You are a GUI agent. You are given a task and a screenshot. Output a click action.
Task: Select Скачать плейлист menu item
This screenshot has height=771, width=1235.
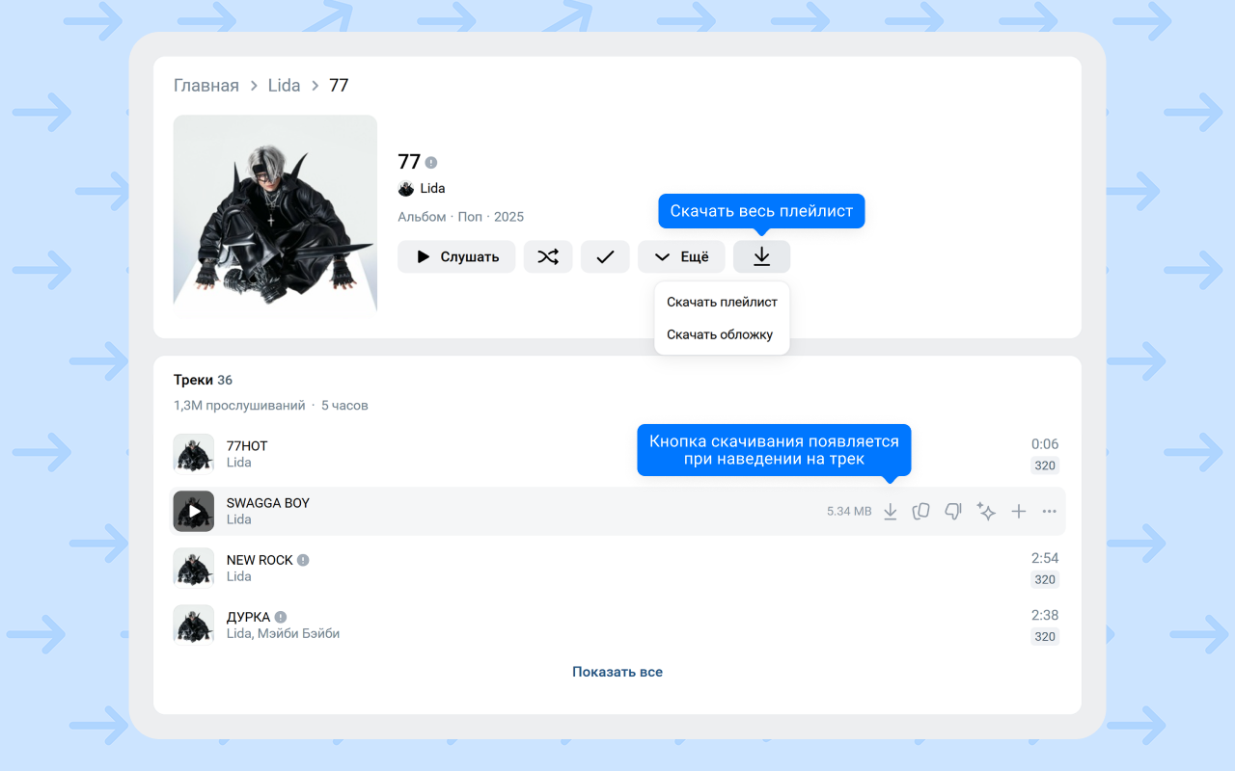722,302
